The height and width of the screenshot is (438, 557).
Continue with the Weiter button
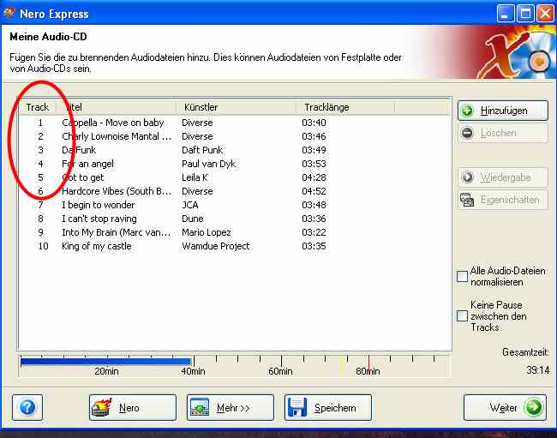tap(505, 407)
